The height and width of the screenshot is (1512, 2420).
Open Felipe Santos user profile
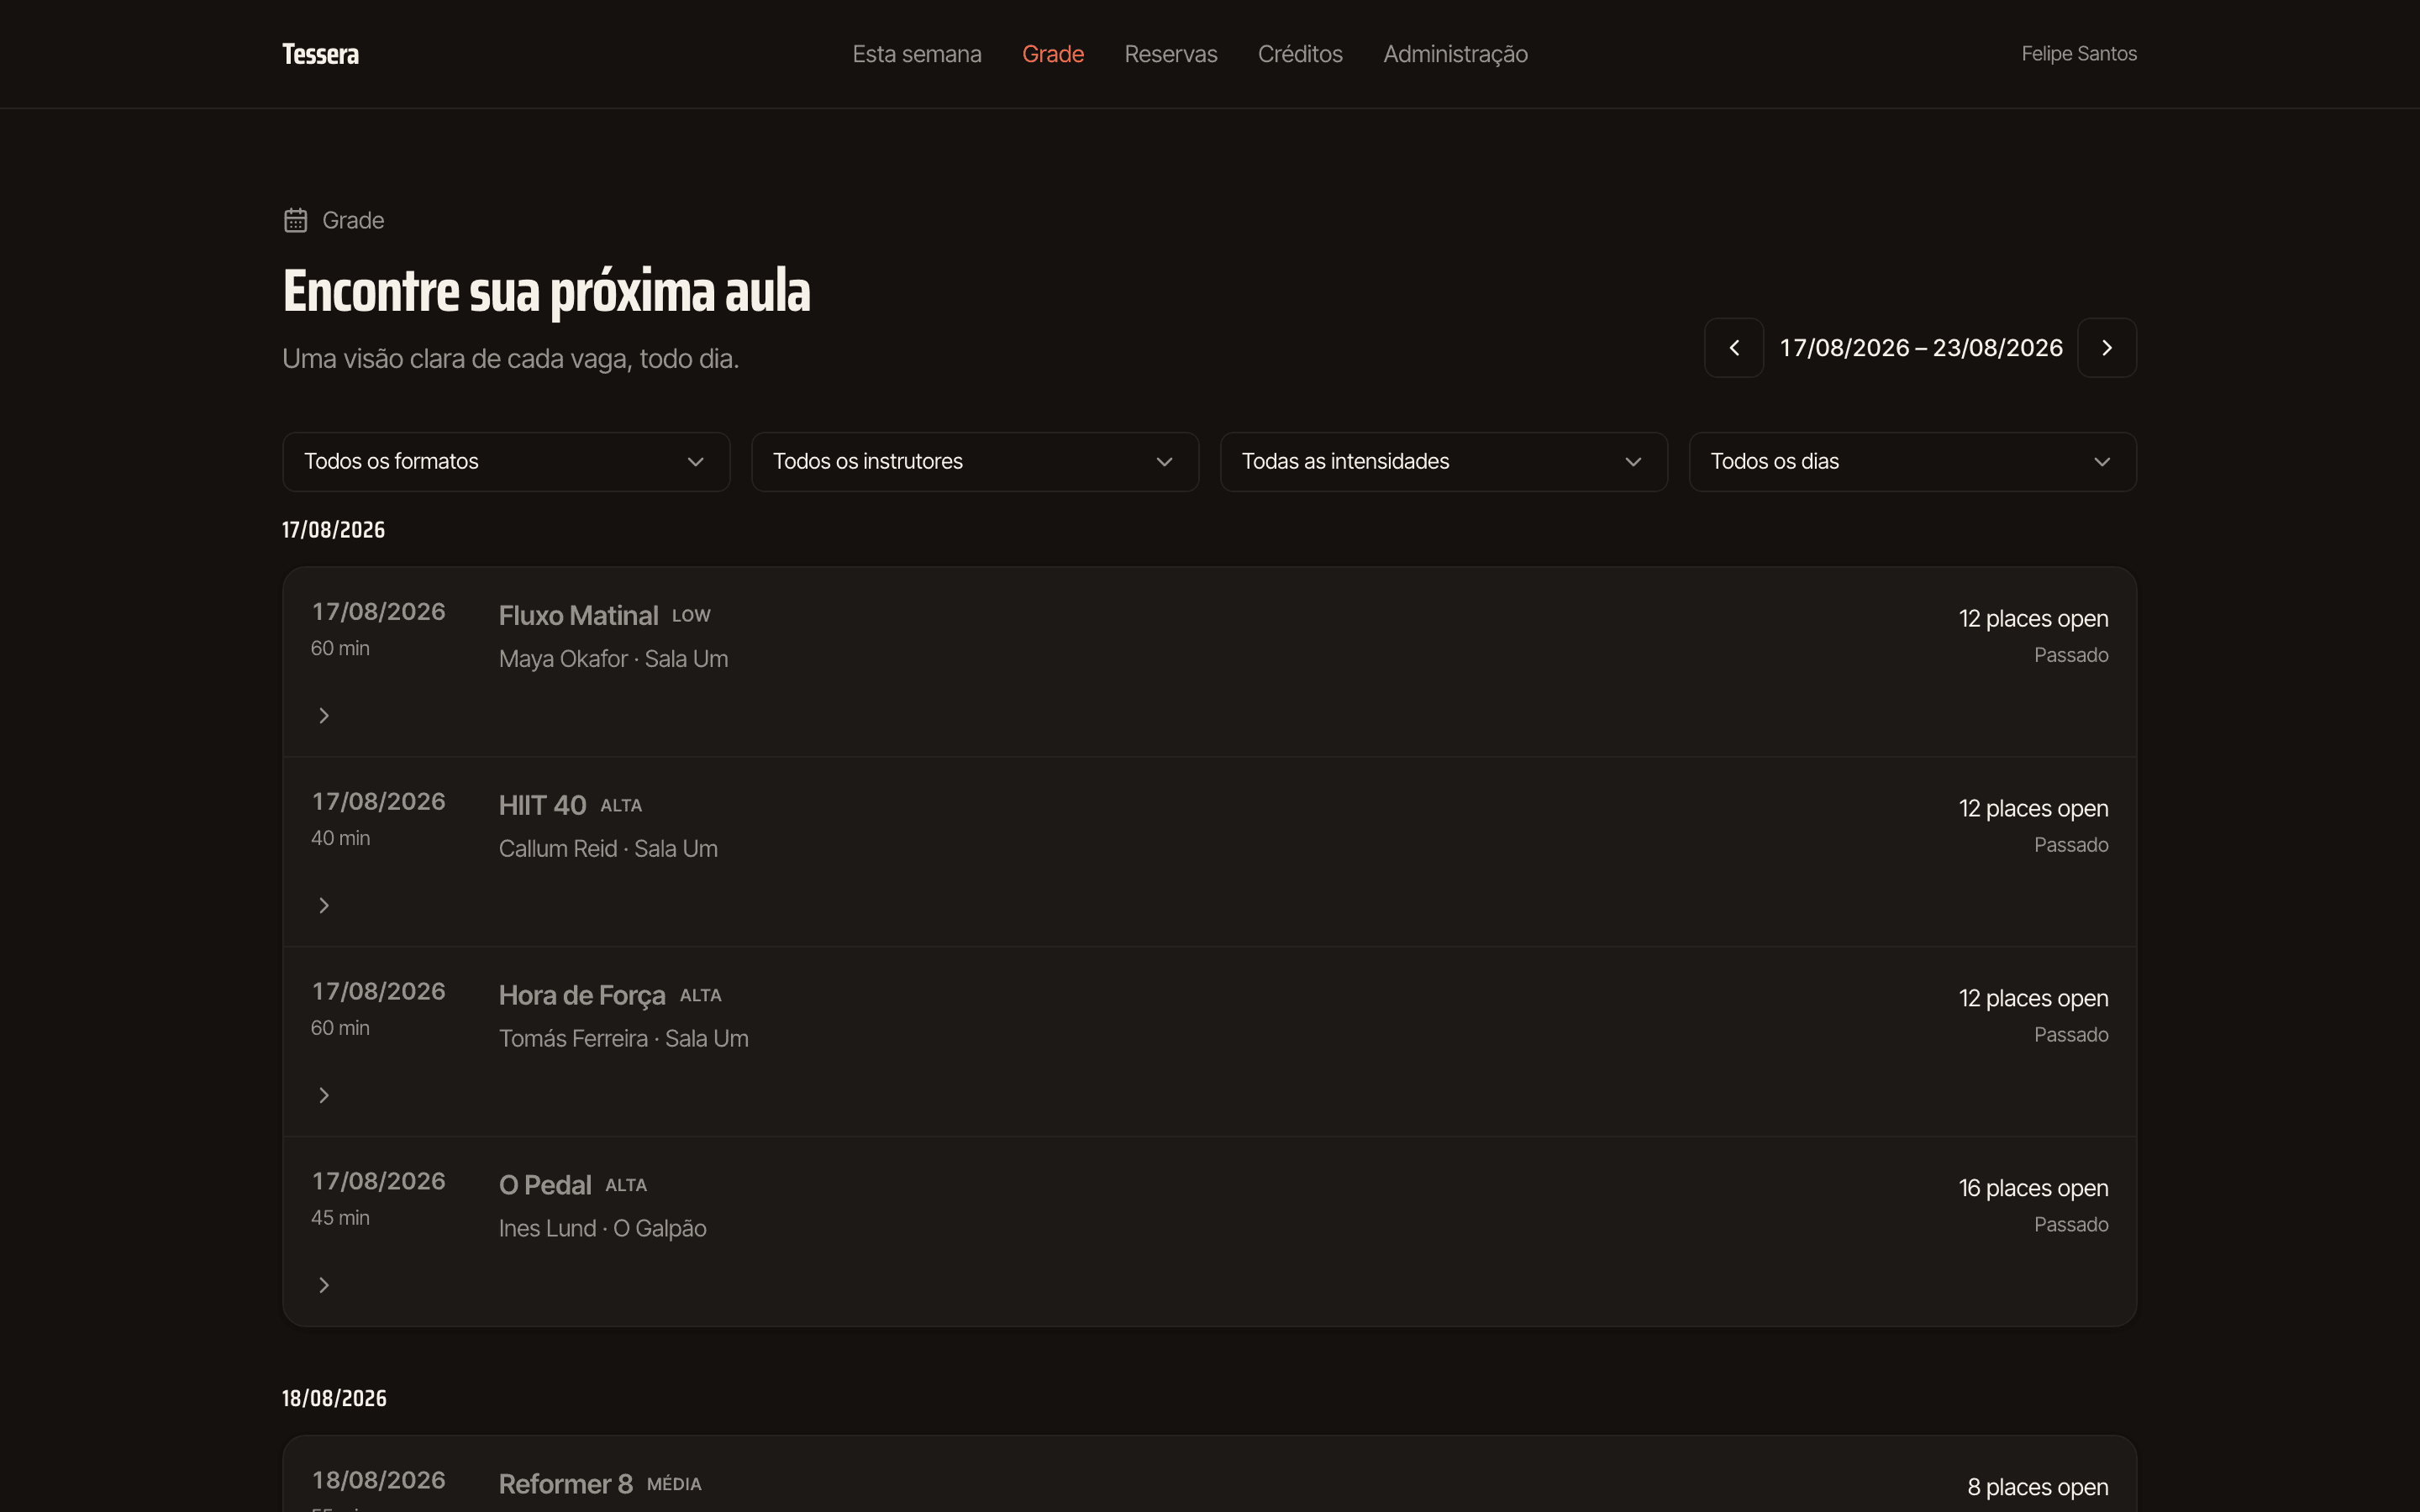point(2078,54)
